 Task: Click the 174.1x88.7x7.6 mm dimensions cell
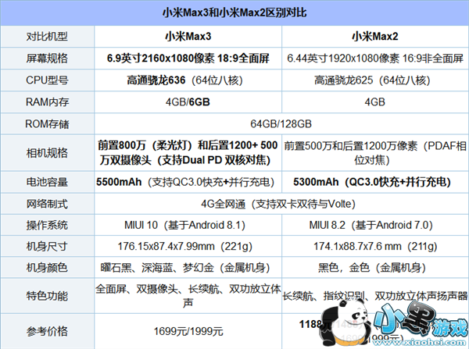375,247
